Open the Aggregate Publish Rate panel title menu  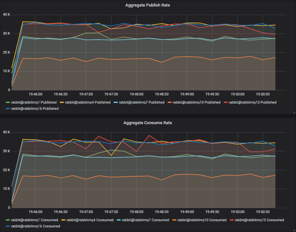[x=148, y=5]
